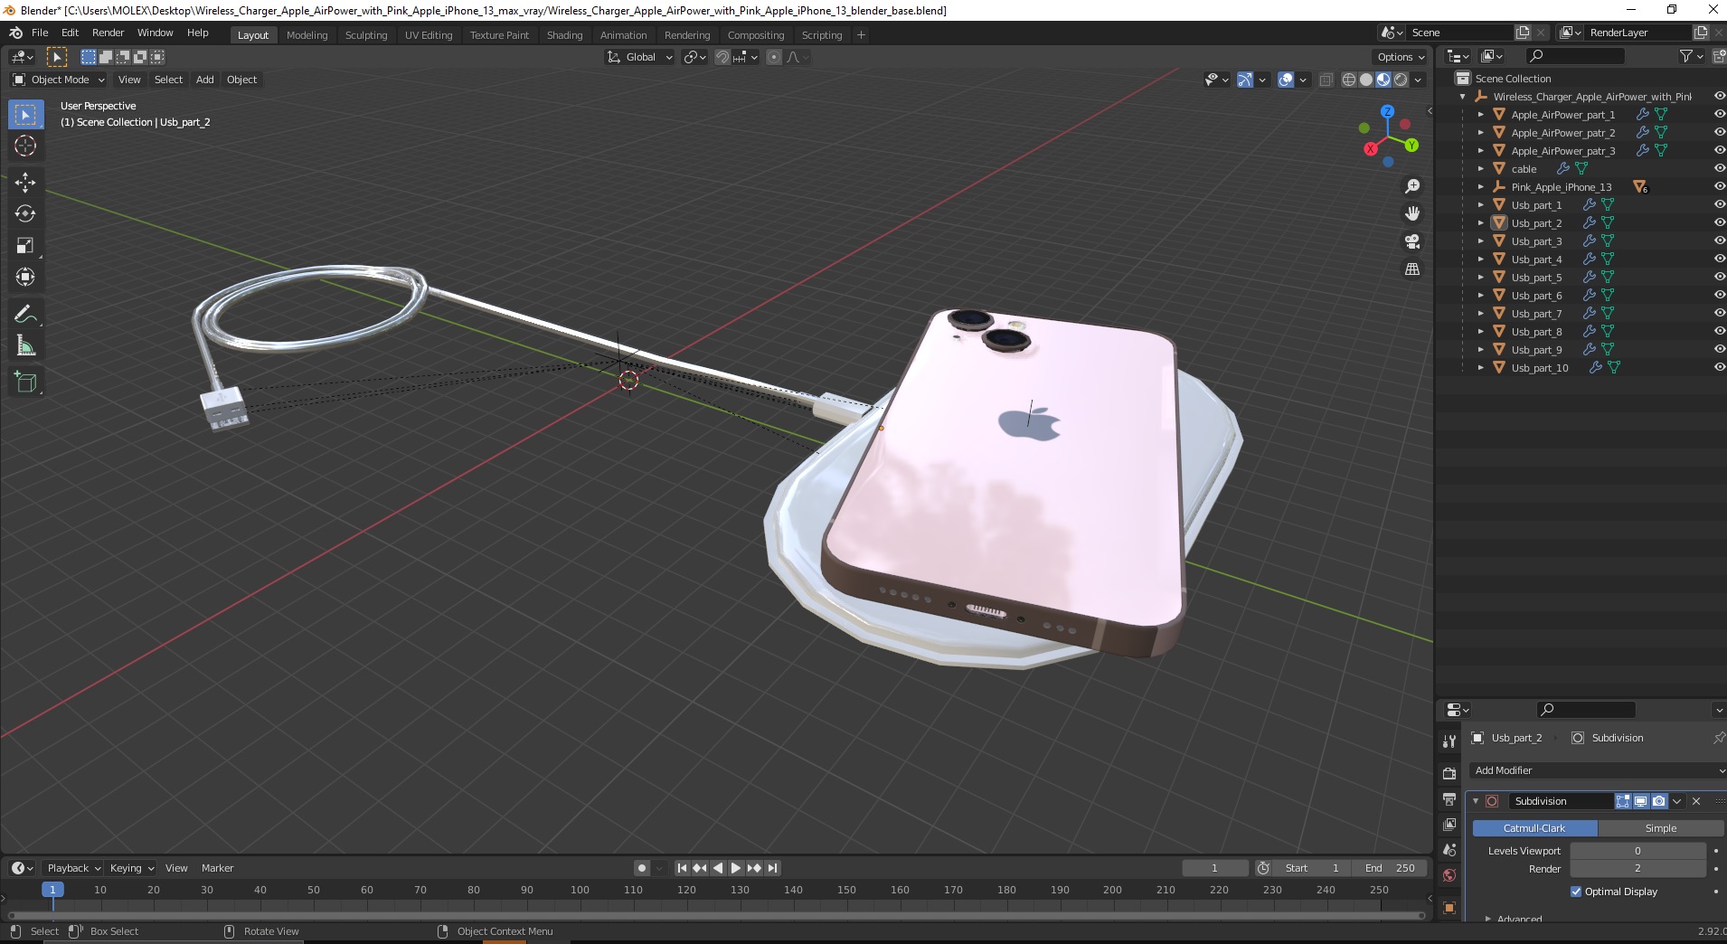Open the Render properties tab
1727x944 pixels.
click(x=1449, y=773)
